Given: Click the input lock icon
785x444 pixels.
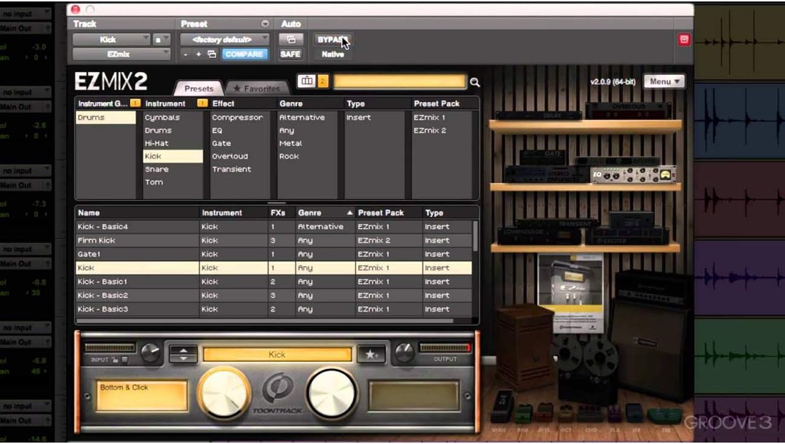Looking at the screenshot, I should pos(114,360).
